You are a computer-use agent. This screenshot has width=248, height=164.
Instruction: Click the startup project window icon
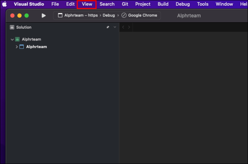[x=60, y=15]
